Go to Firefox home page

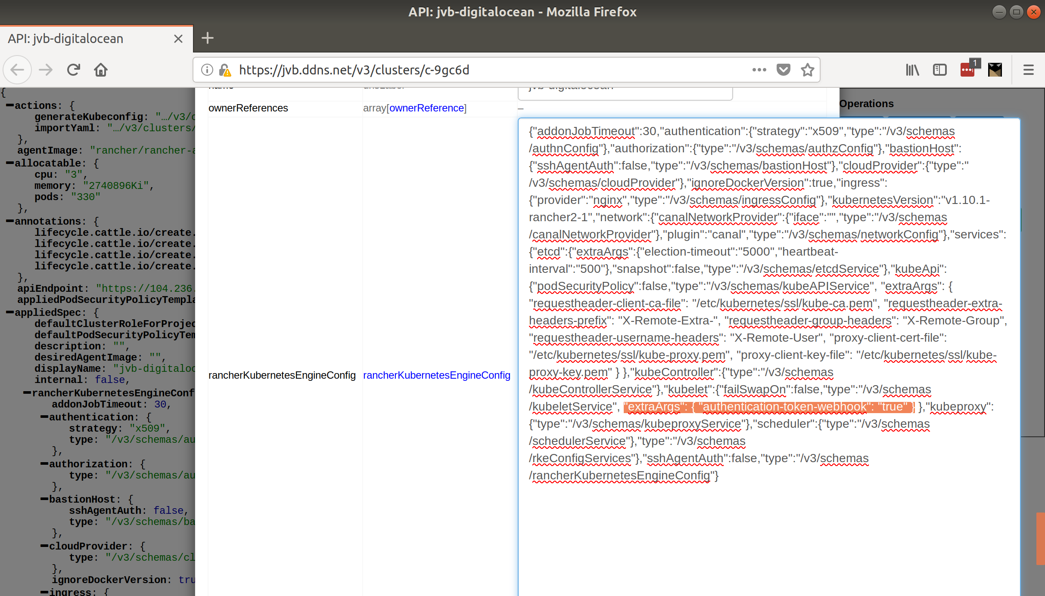point(101,70)
